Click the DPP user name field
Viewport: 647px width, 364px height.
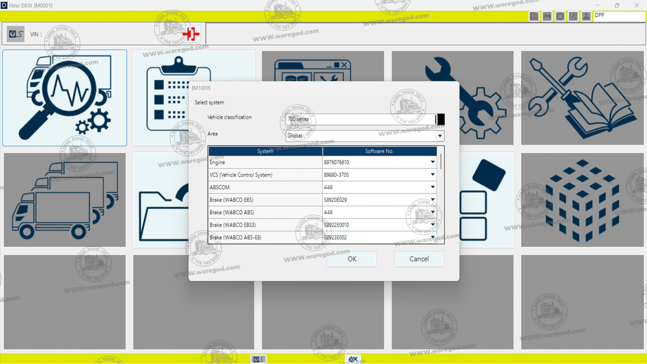click(x=619, y=16)
